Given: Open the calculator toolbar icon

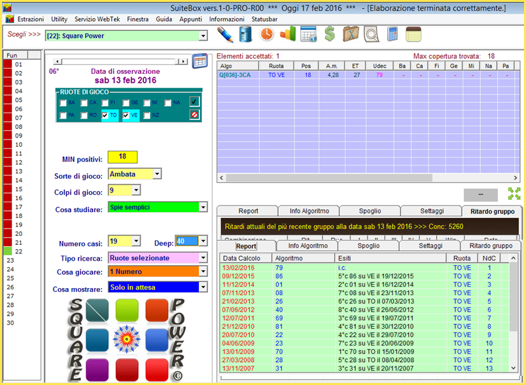Looking at the screenshot, I should tap(392, 34).
